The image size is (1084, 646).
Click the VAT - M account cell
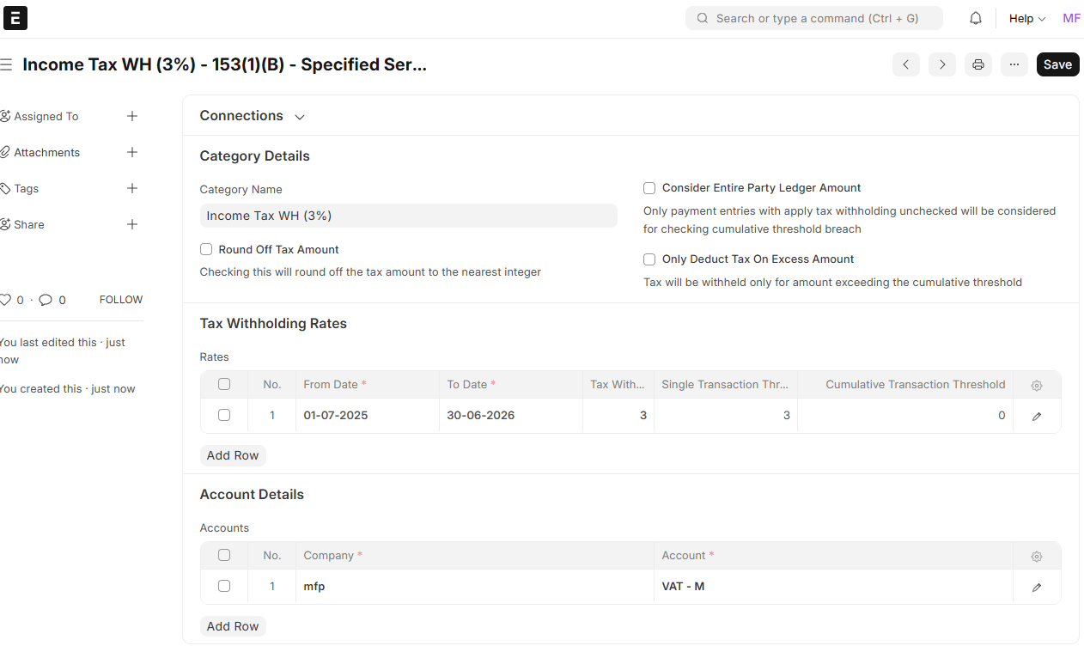click(833, 587)
